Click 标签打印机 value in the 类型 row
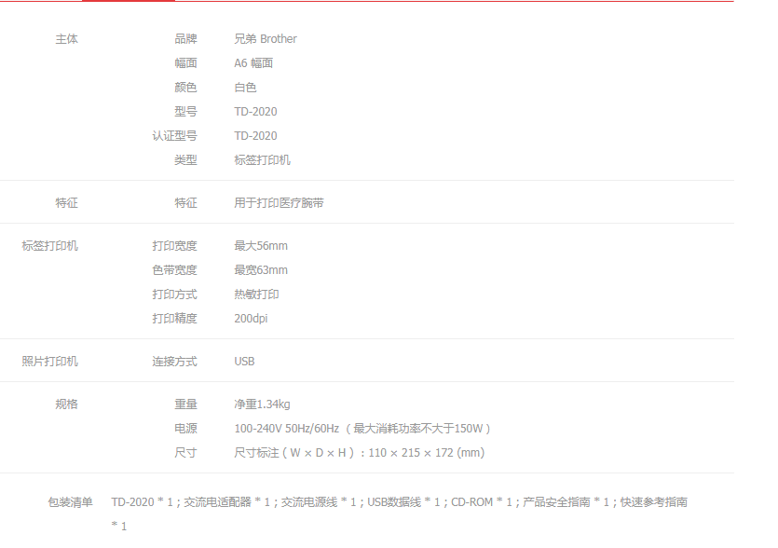This screenshot has height=548, width=778. click(x=262, y=160)
